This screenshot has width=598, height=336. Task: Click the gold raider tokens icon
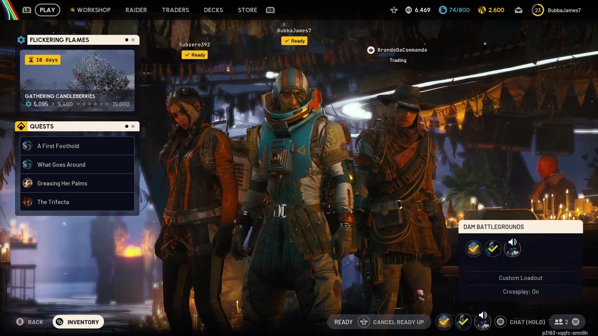click(x=482, y=10)
